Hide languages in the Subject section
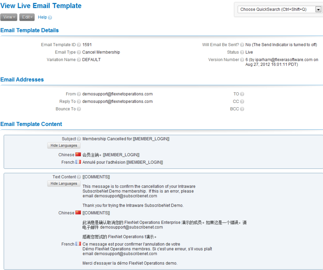323x270 pixels. coord(64,146)
